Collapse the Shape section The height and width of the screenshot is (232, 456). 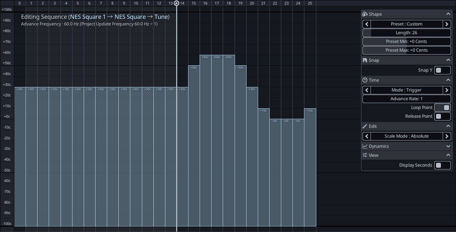[448, 14]
